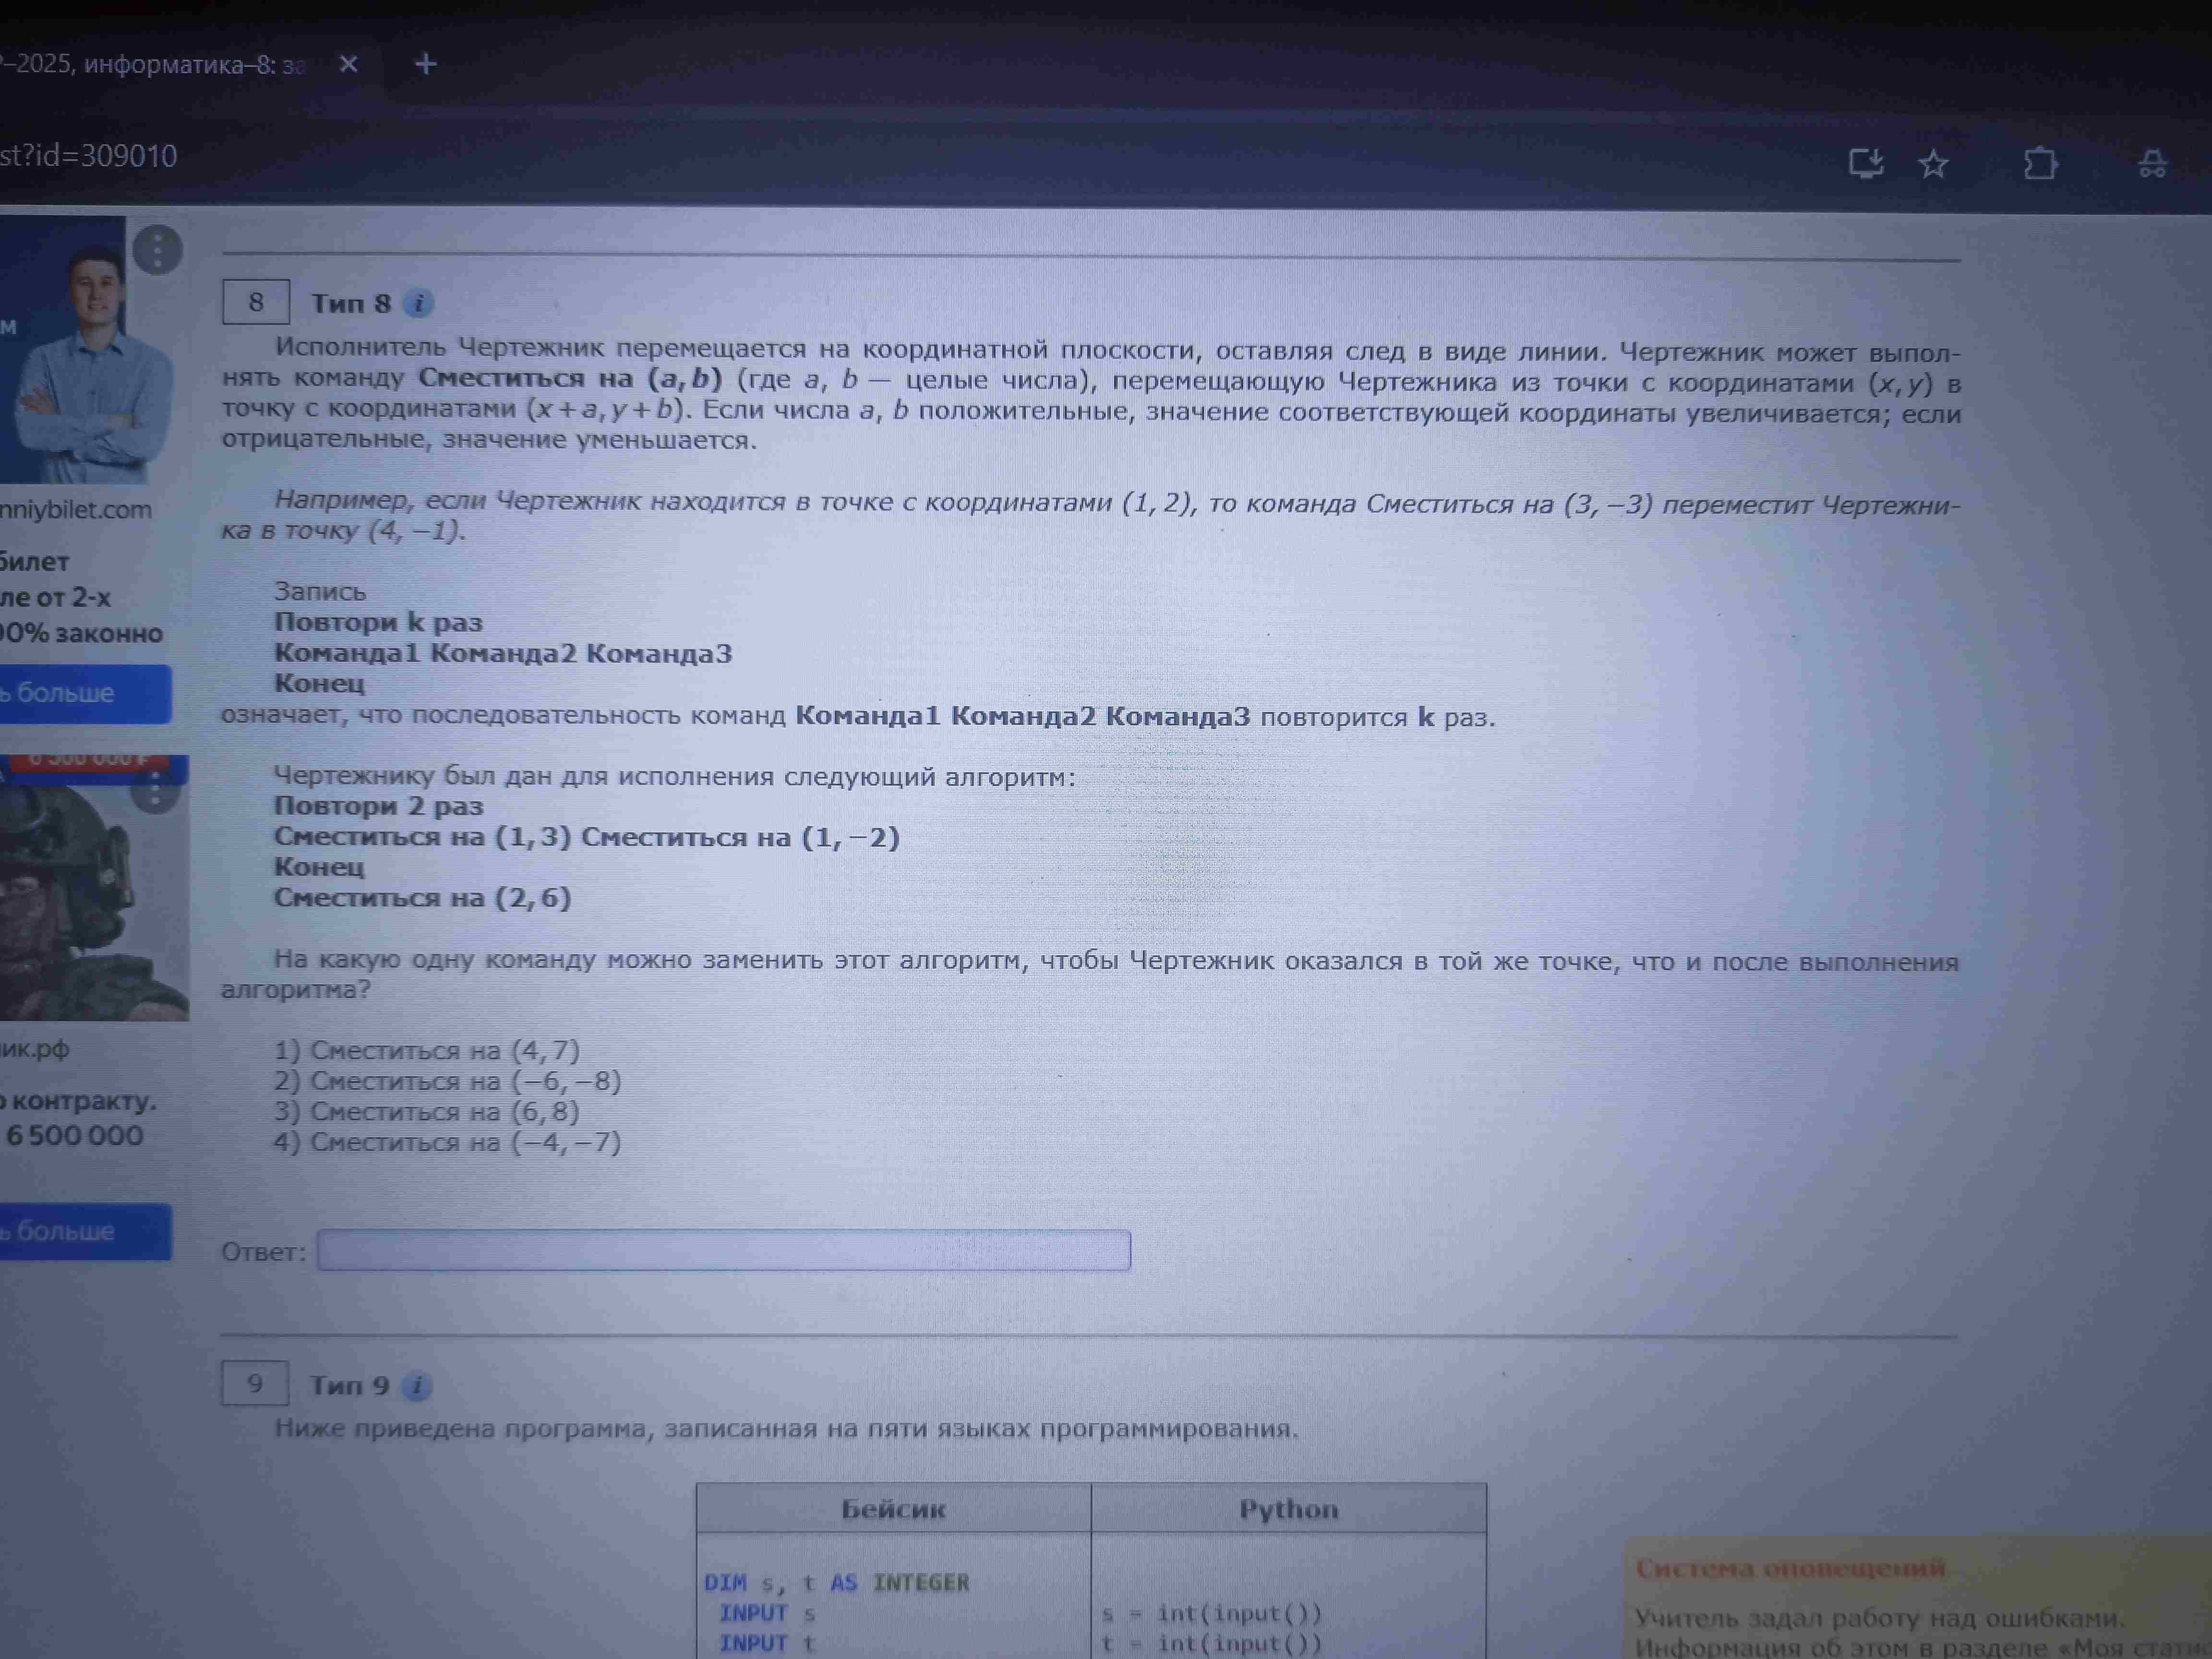Screen dimensions: 2212x1659
Task: Close the информатика-8 browser tab
Action: 348,64
